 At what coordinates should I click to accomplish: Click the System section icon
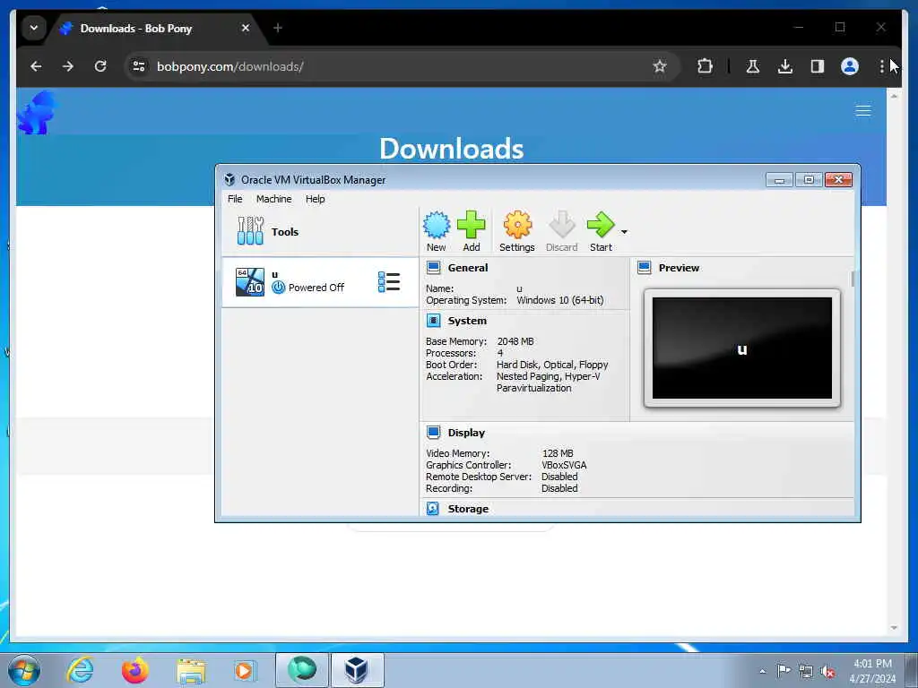click(433, 321)
